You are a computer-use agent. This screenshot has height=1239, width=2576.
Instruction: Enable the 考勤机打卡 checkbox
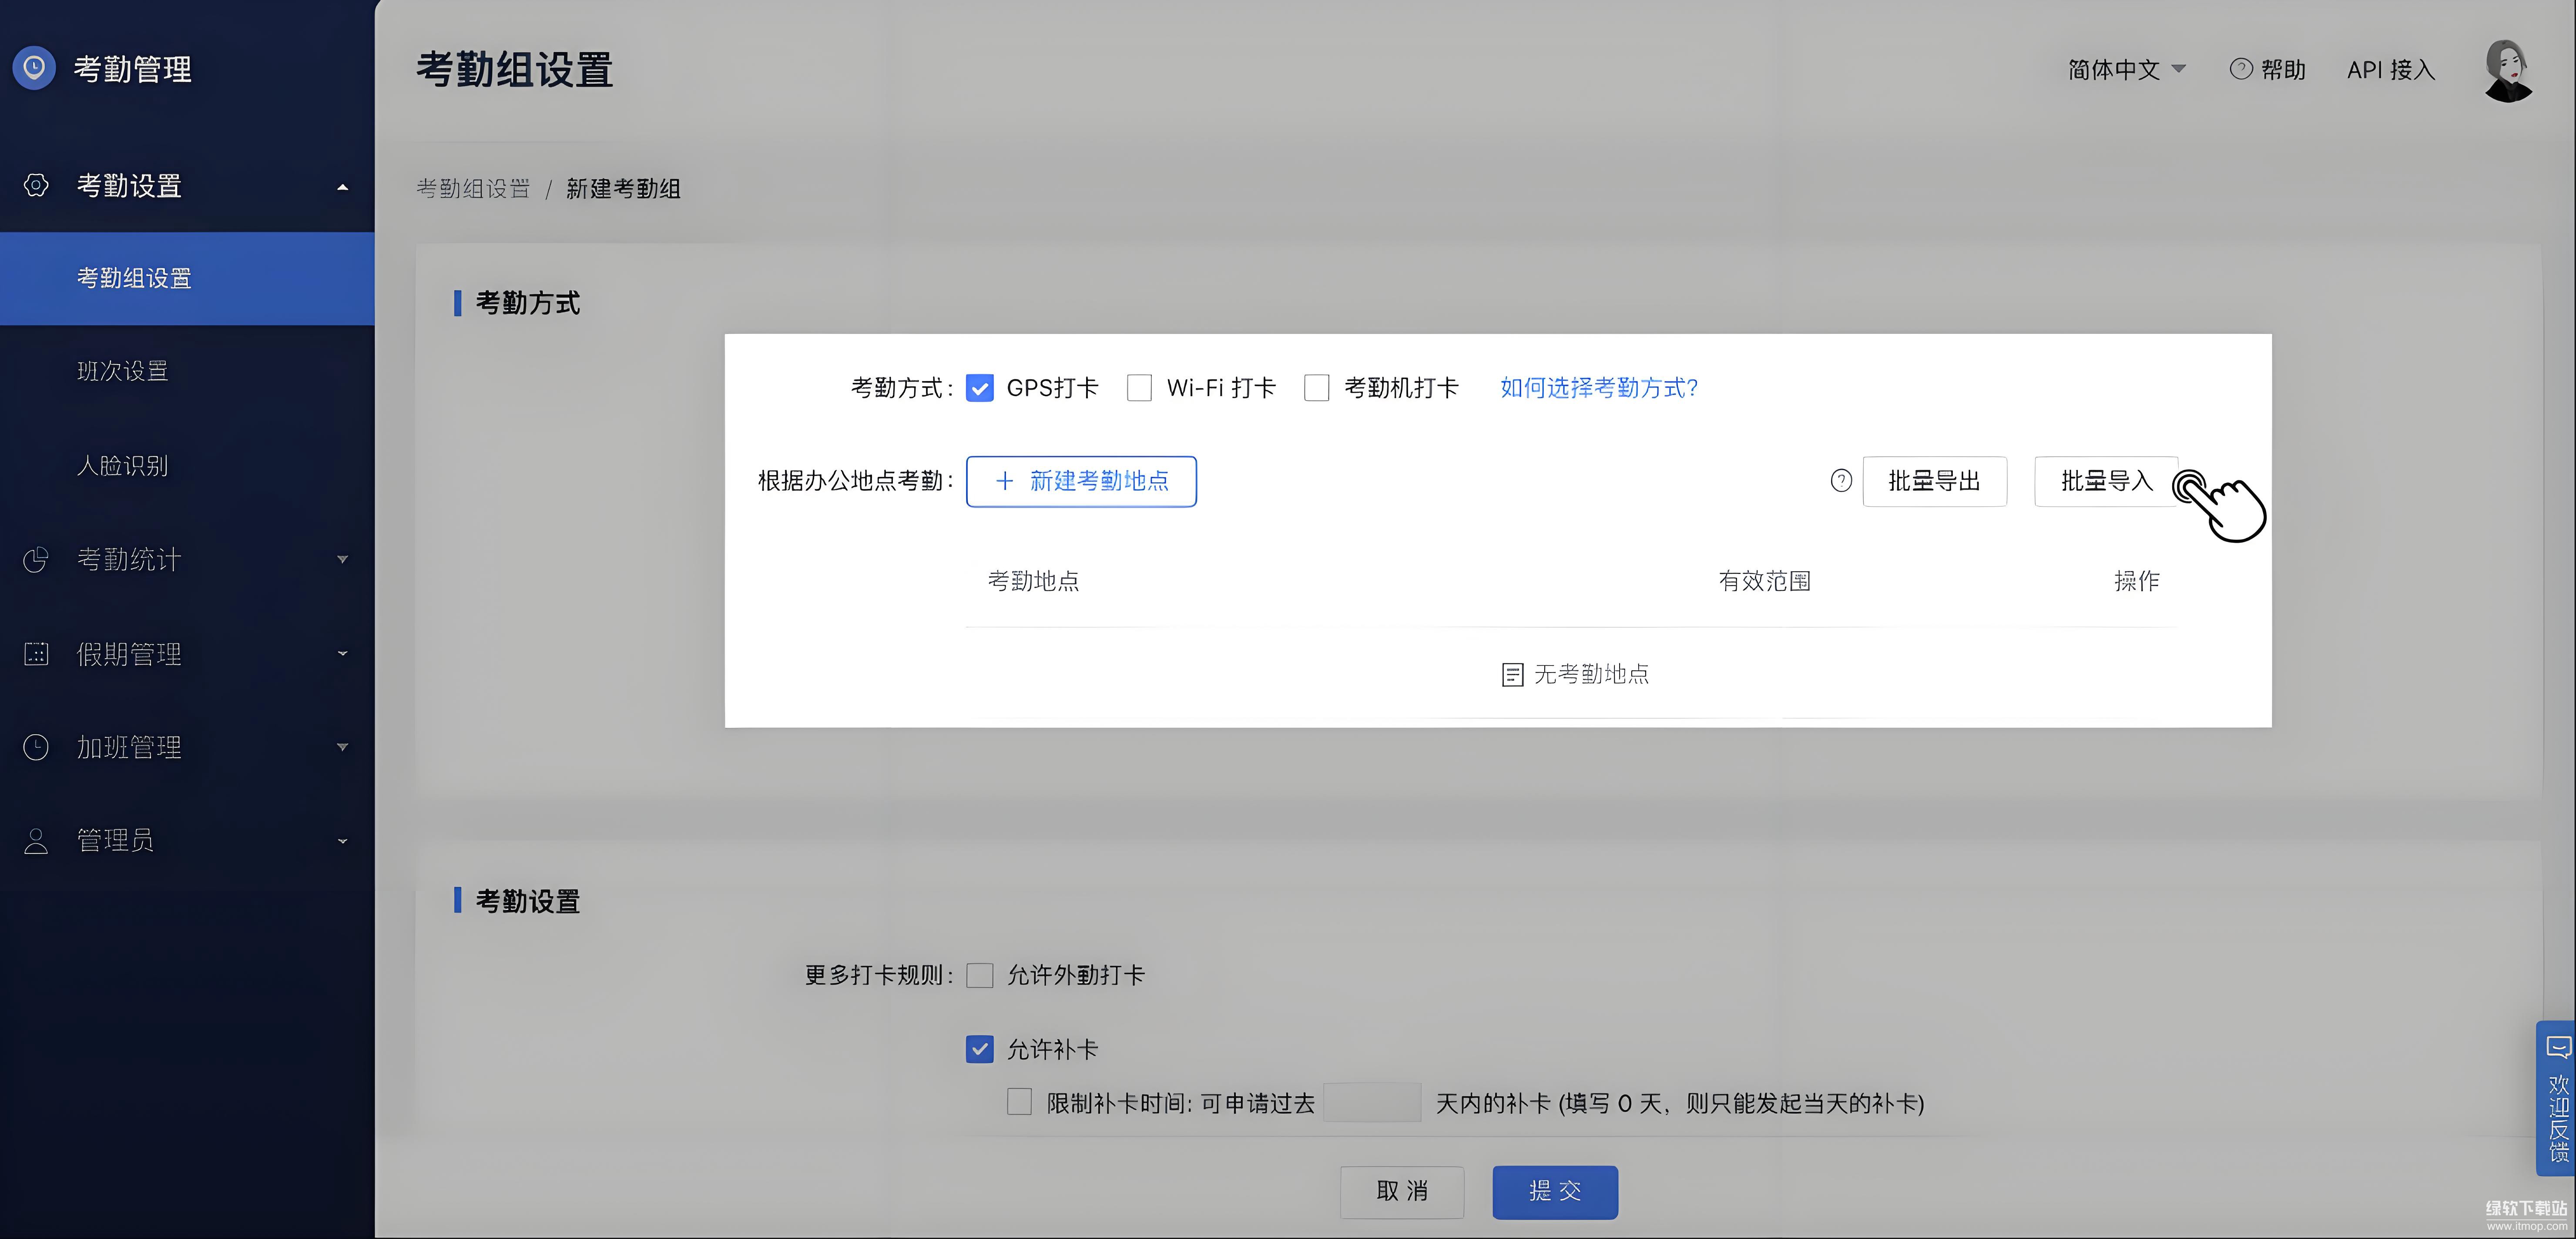[1317, 388]
